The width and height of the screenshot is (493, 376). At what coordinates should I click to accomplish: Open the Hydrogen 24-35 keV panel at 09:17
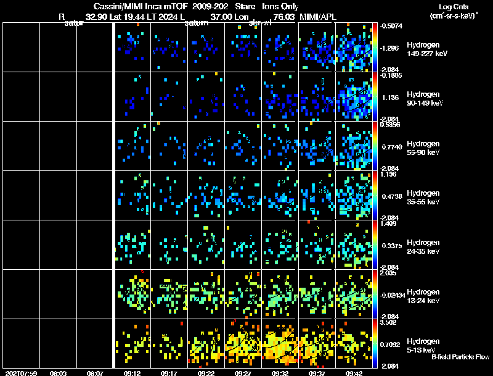click(169, 245)
